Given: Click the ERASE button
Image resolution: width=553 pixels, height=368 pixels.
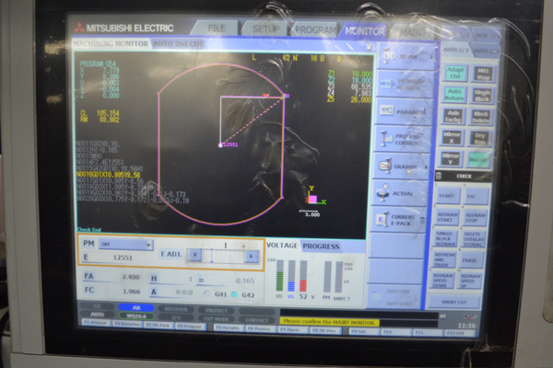Looking at the screenshot, I should point(472,260).
